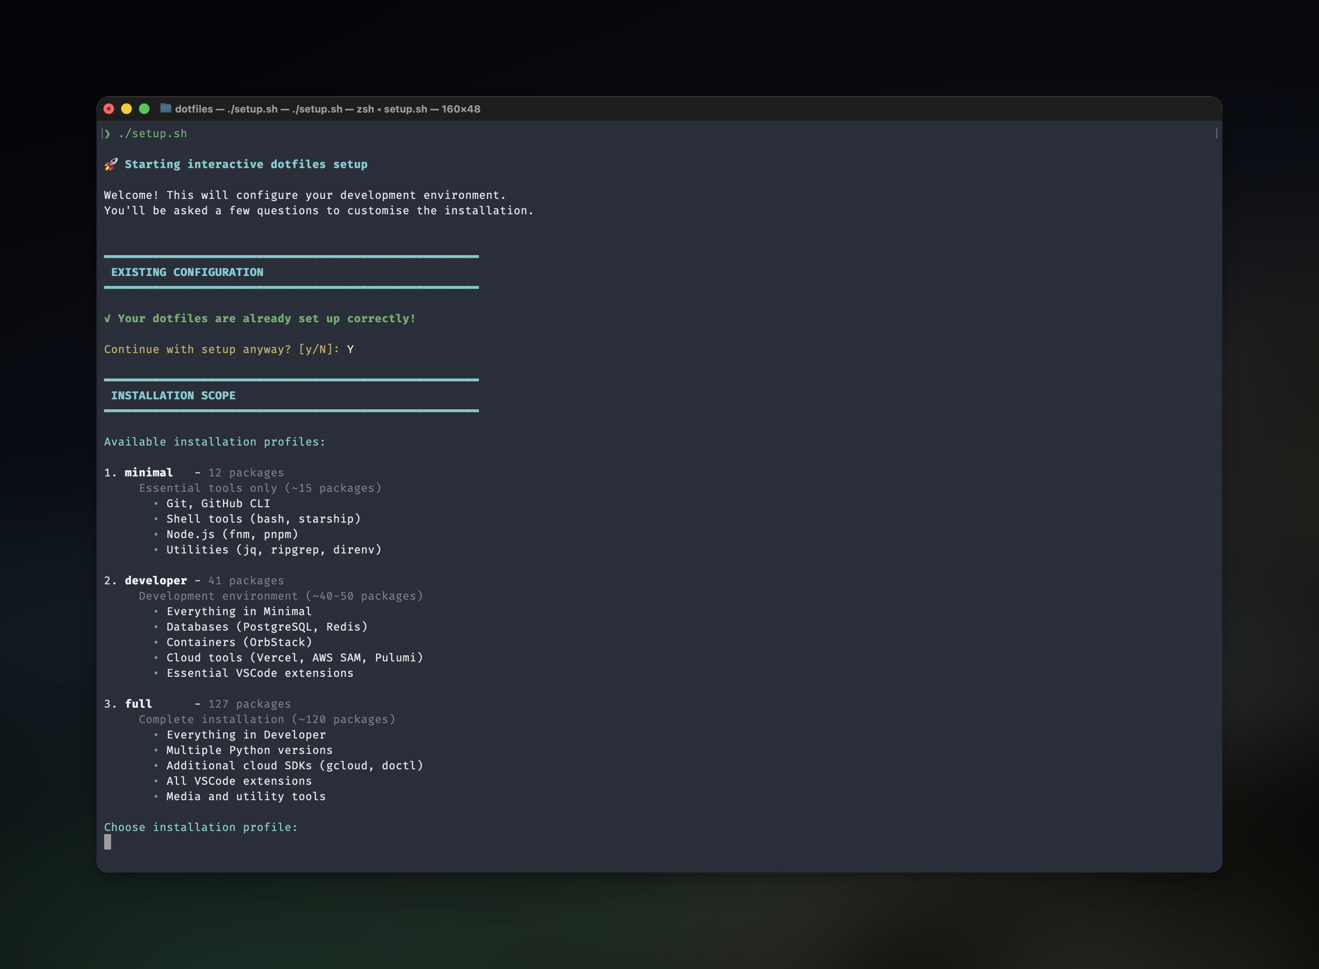This screenshot has width=1319, height=969.
Task: Click the rocket emoji in setup heading
Action: (111, 164)
